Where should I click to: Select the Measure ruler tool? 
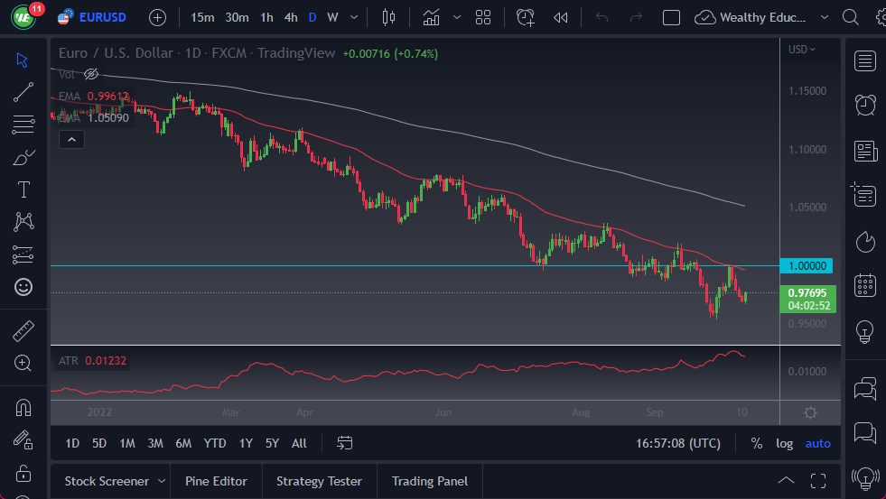pyautogui.click(x=23, y=331)
